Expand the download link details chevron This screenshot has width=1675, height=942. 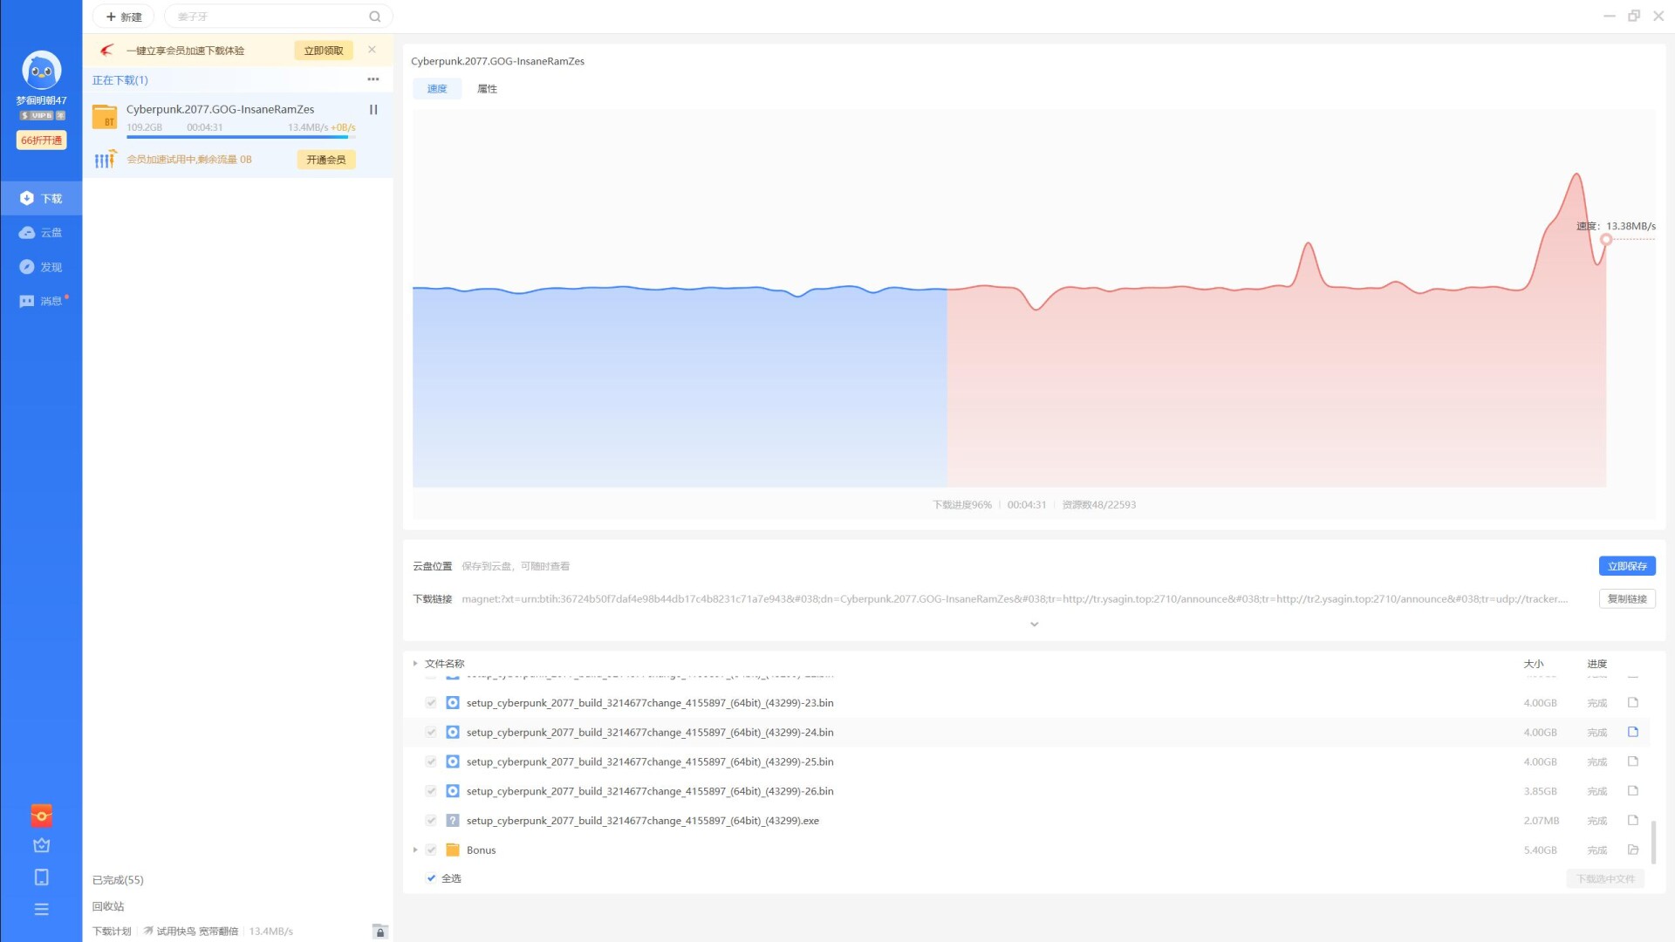pyautogui.click(x=1034, y=625)
